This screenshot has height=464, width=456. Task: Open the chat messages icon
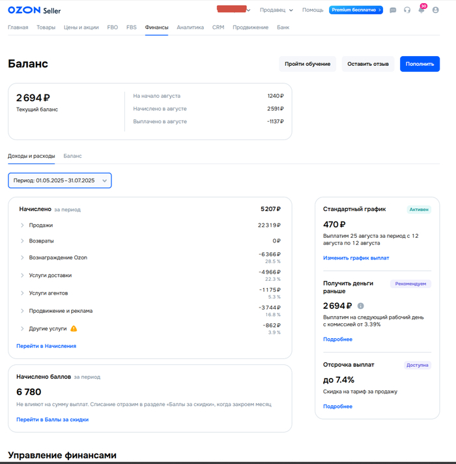393,10
